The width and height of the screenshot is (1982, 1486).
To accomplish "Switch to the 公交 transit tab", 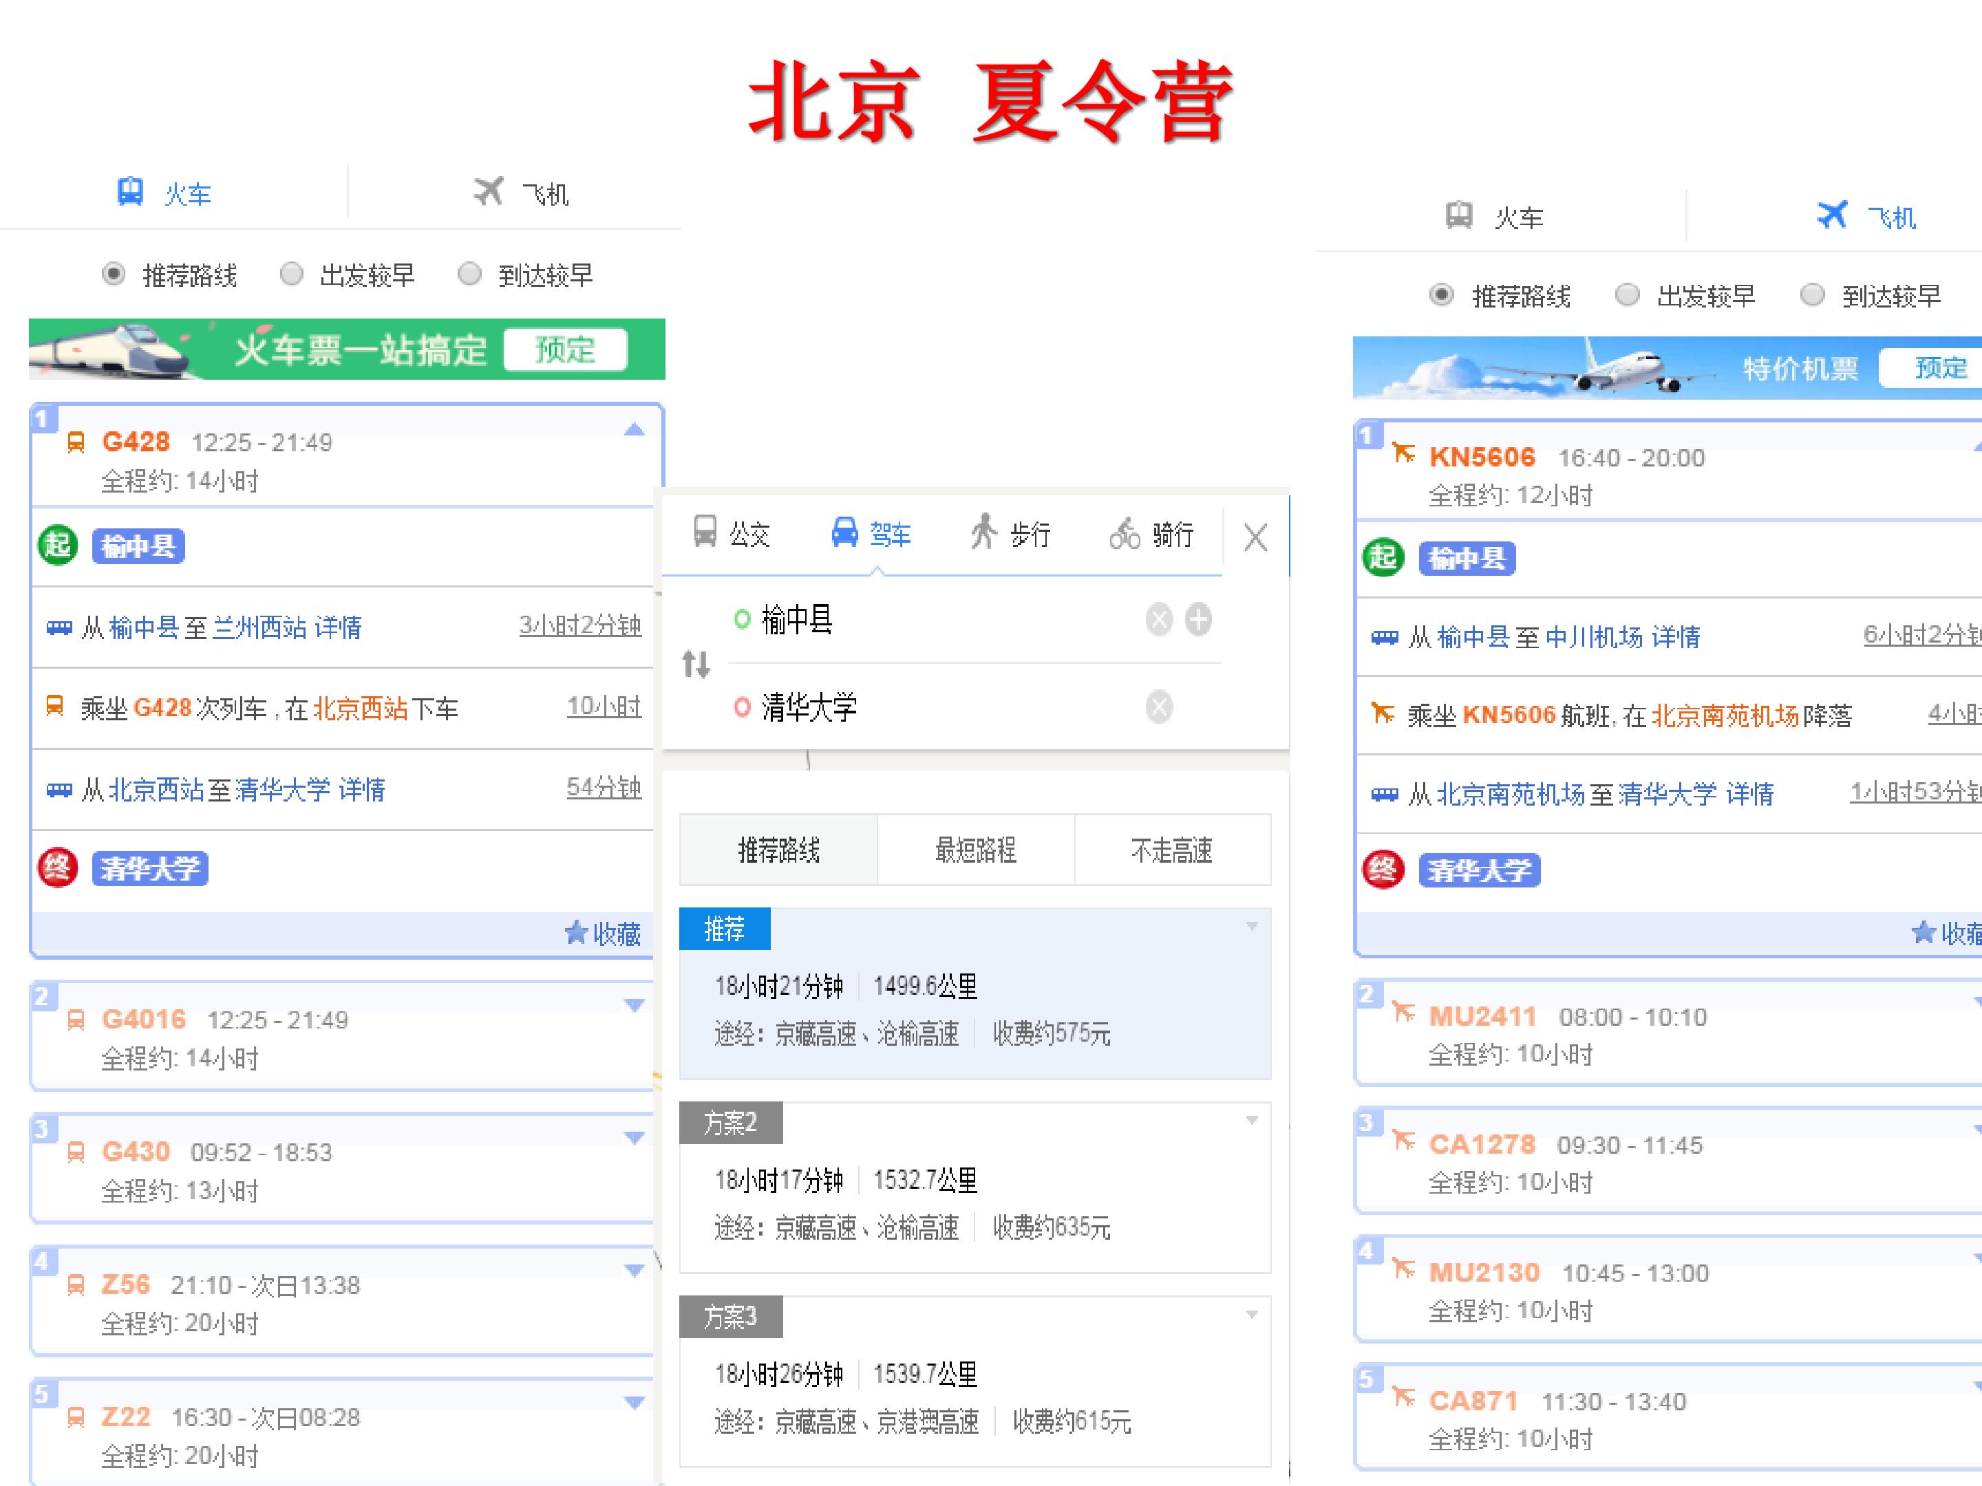I will pyautogui.click(x=731, y=533).
